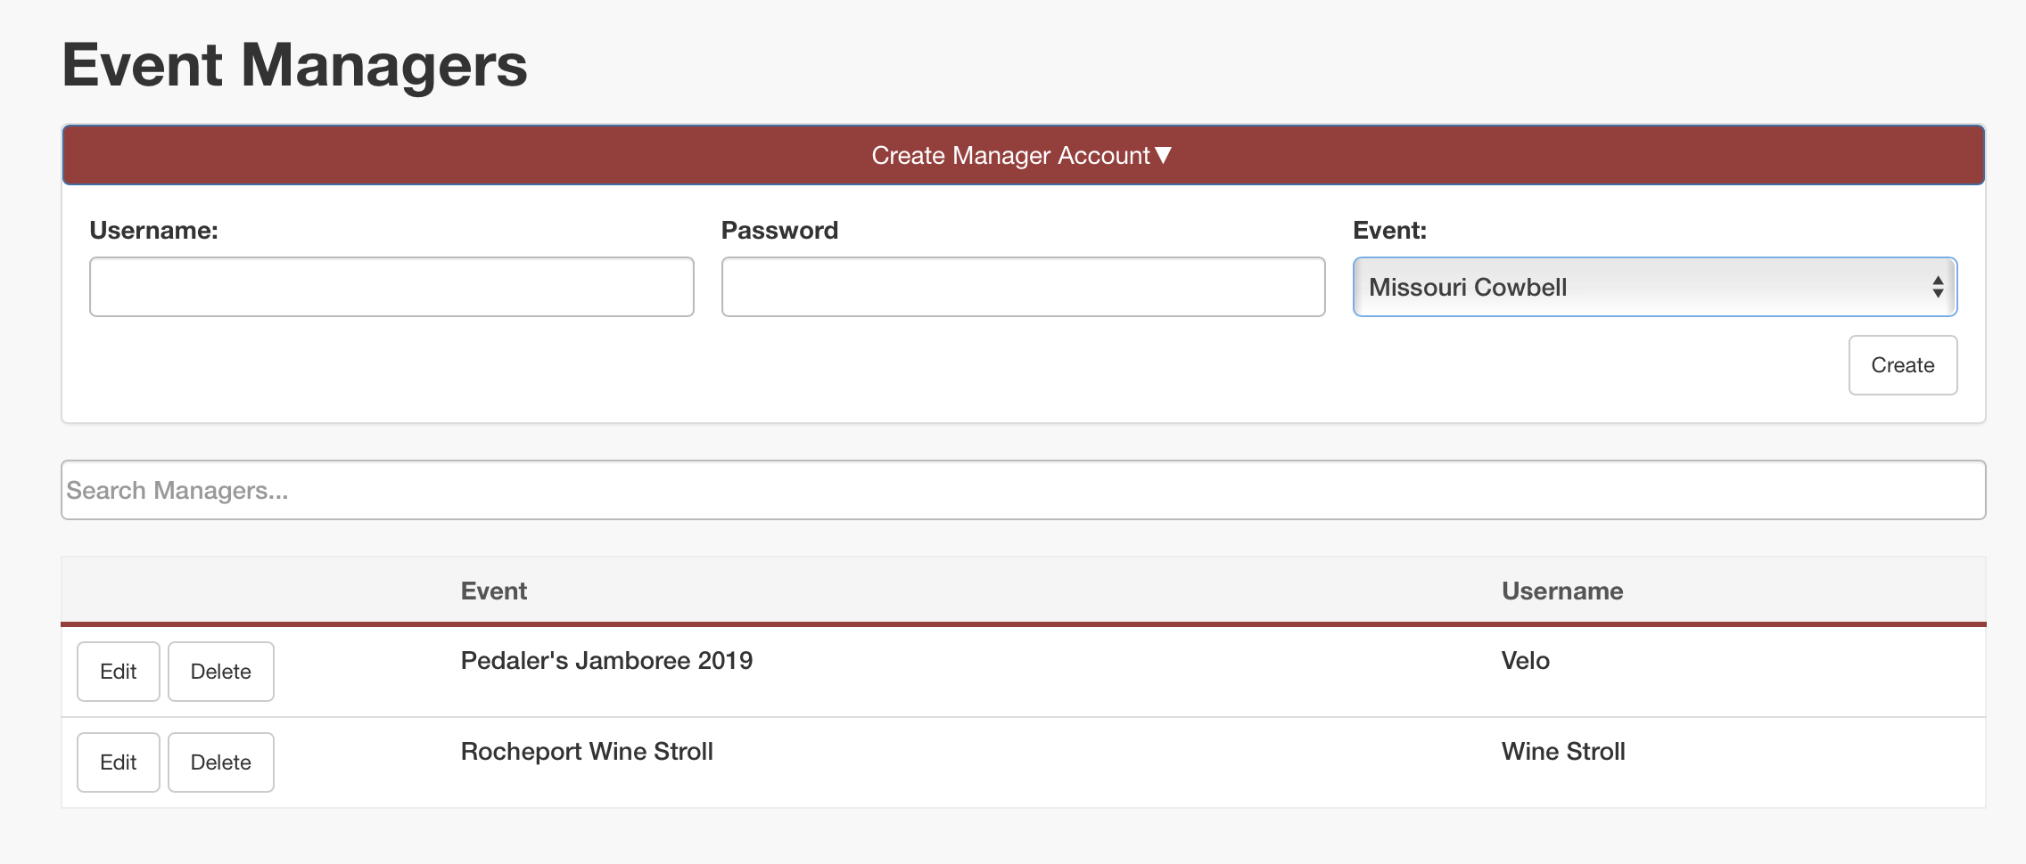Select the Wine Stroll username cell

[1562, 752]
